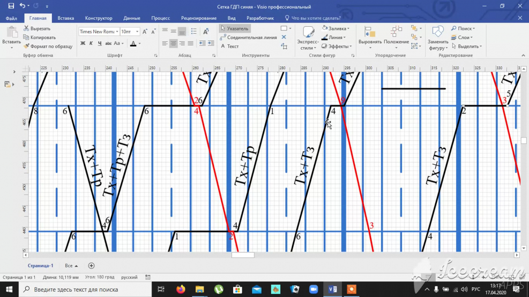Click the Save icon in title bar
Image resolution: width=529 pixels, height=297 pixels.
coord(11,6)
